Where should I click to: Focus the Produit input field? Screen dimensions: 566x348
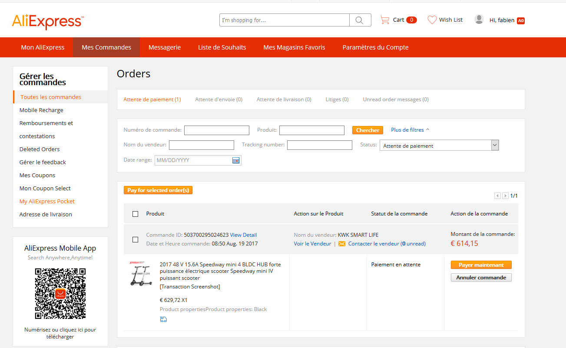pyautogui.click(x=312, y=130)
